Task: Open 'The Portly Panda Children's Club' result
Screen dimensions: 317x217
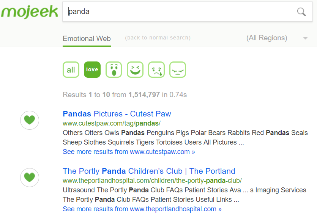Action: click(149, 171)
